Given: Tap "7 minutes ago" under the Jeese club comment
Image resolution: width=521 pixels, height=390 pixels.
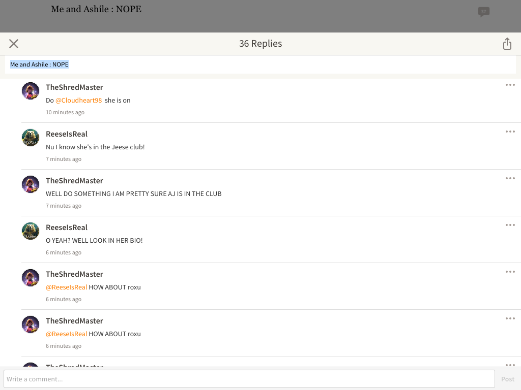Looking at the screenshot, I should click(64, 159).
